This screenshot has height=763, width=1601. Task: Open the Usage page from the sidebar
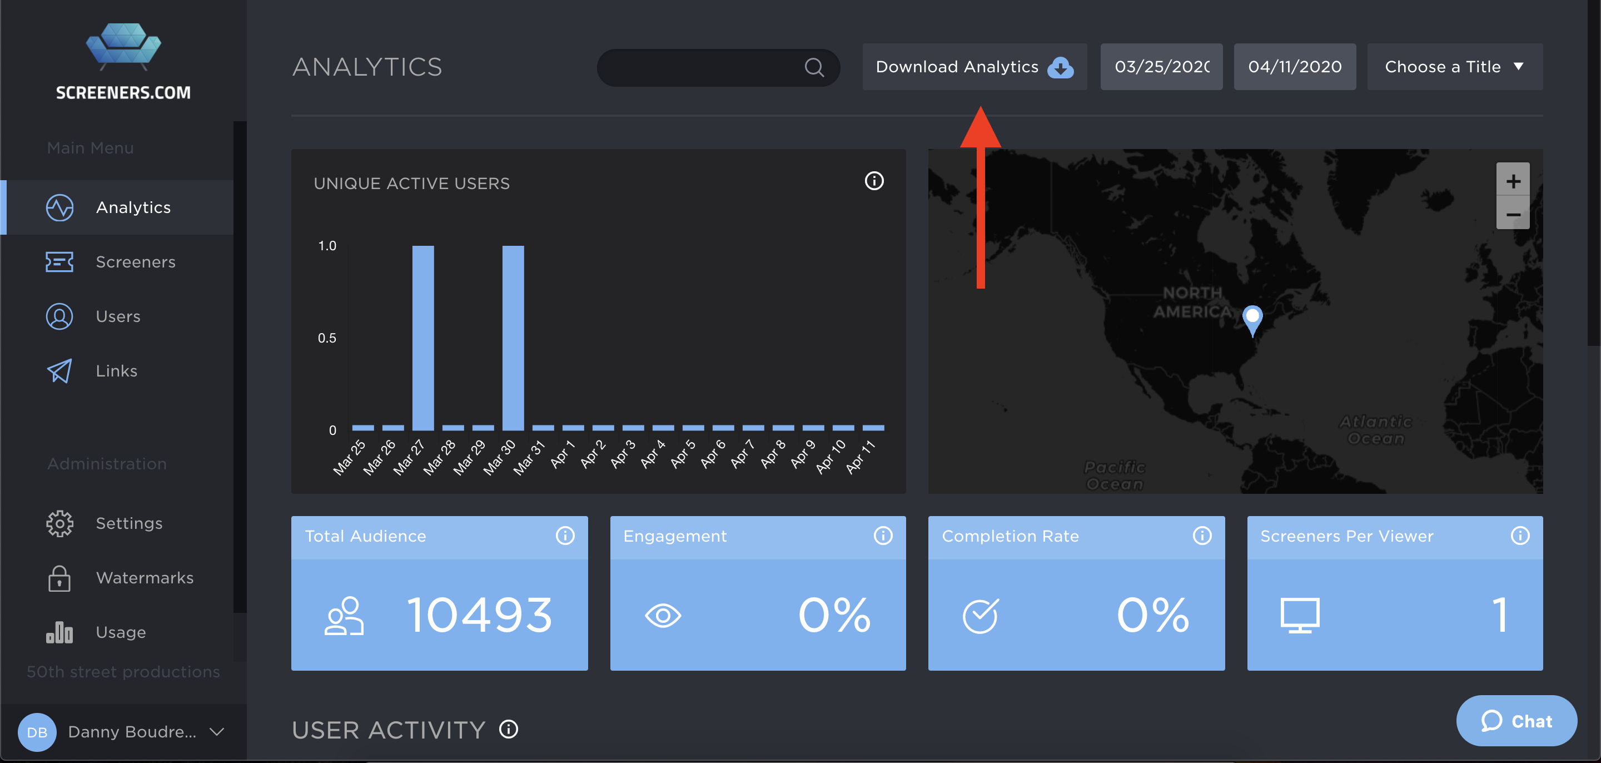[x=121, y=632]
